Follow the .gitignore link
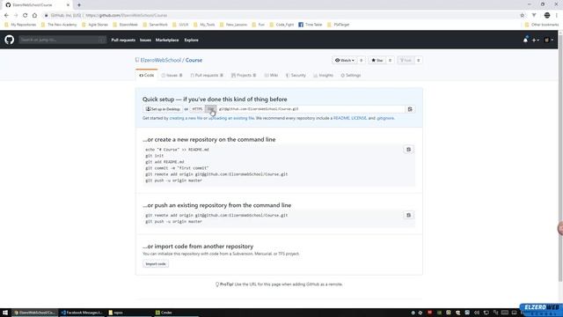This screenshot has height=317, width=563. pos(385,118)
